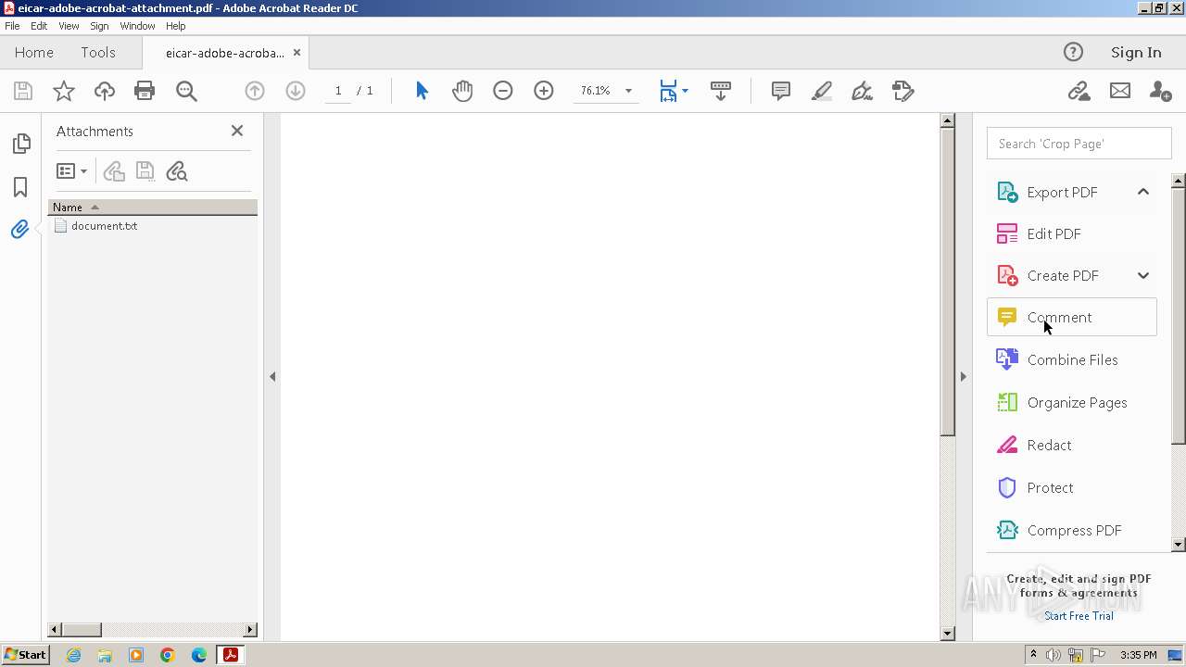Open the Combine Files tool
Screen dimensions: 1186x667
(1072, 359)
